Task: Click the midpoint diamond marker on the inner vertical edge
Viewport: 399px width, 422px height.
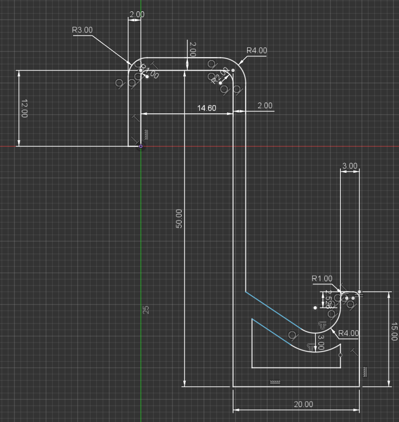Action: [340, 355]
